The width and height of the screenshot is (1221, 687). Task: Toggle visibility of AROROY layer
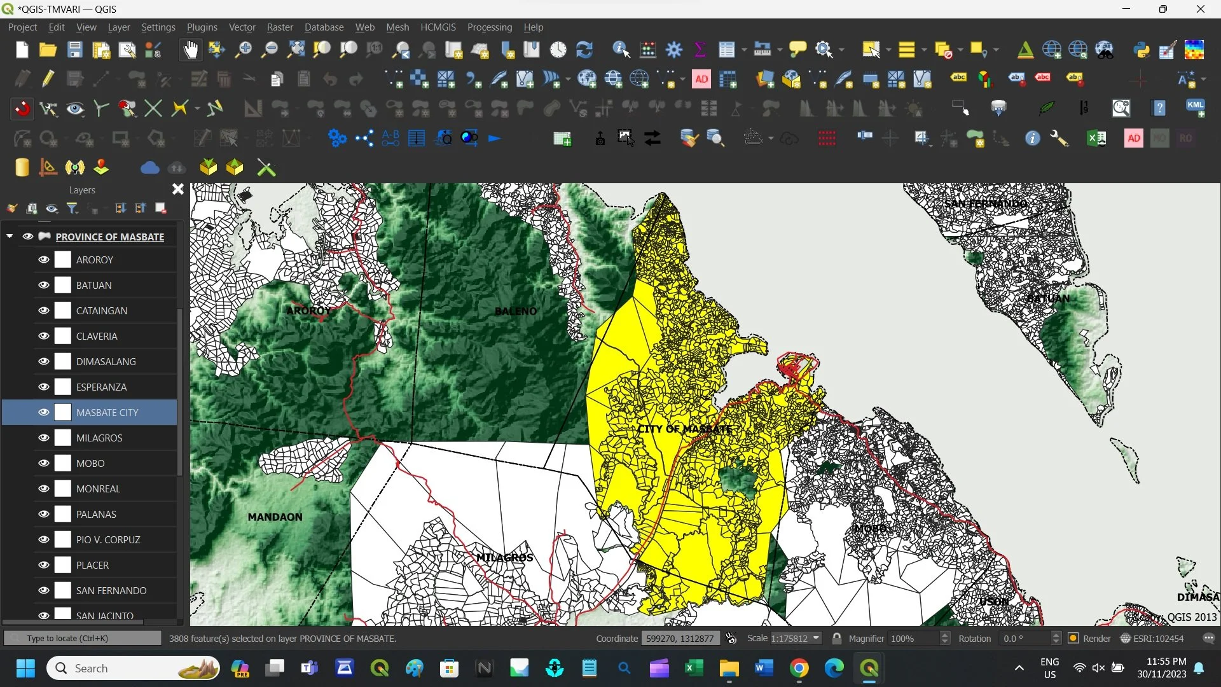(43, 260)
